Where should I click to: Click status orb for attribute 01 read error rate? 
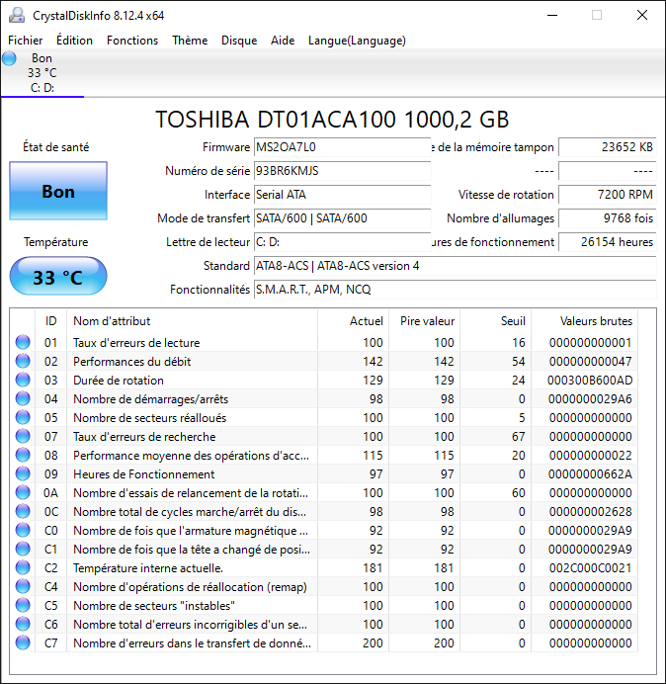coord(23,342)
